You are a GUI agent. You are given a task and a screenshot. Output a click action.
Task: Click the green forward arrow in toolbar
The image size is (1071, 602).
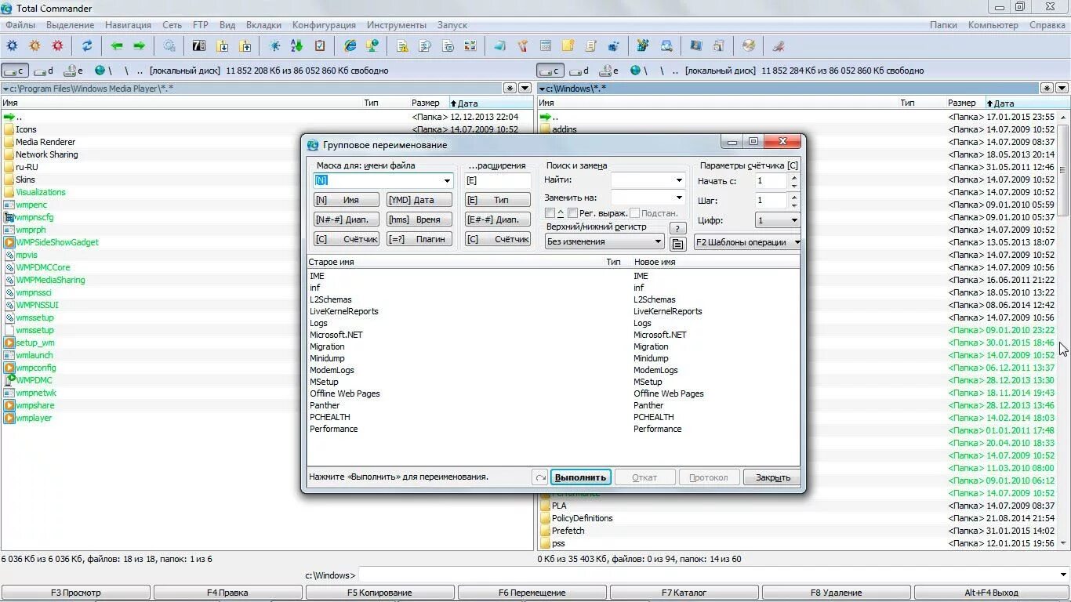pos(139,46)
